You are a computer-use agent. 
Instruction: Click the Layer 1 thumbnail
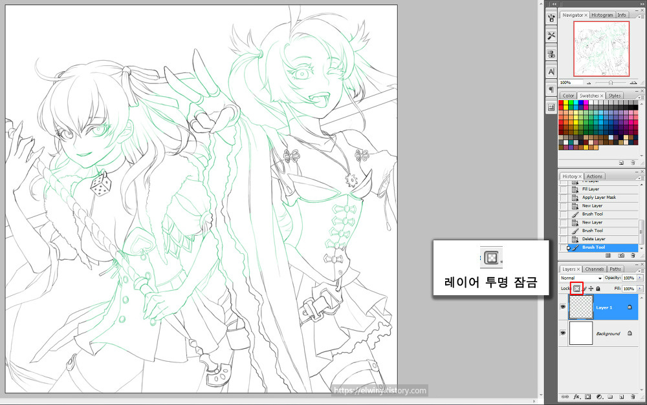click(581, 307)
